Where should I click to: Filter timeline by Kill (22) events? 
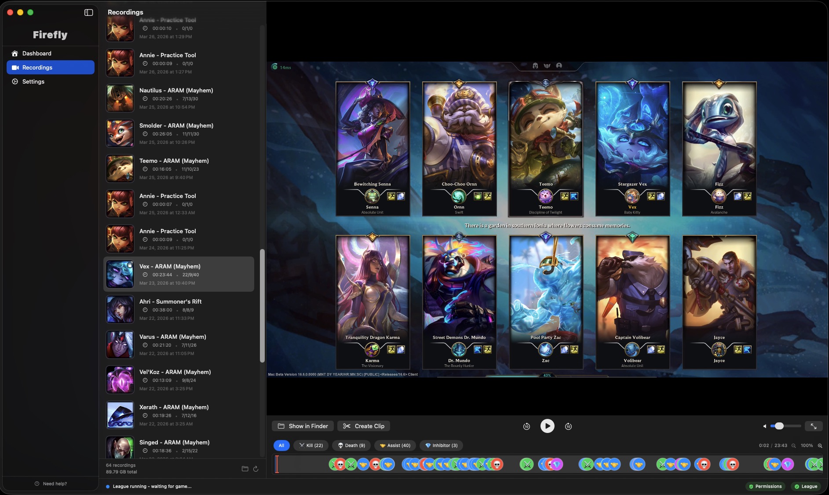pyautogui.click(x=311, y=445)
